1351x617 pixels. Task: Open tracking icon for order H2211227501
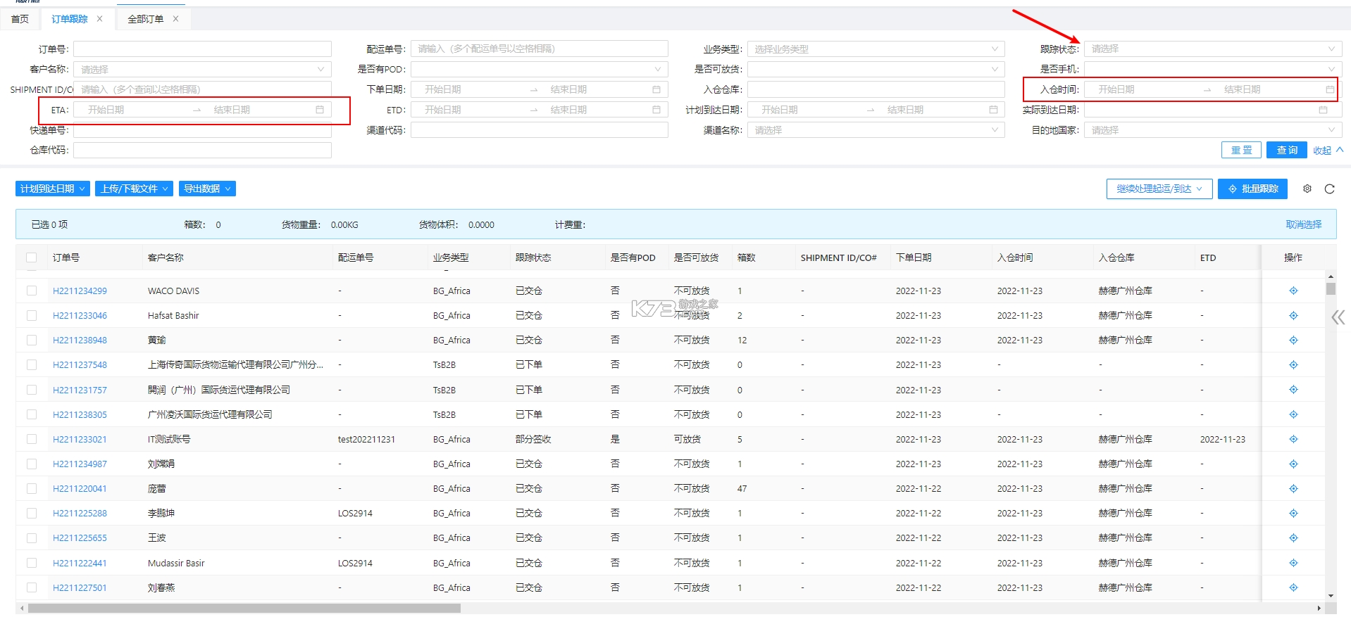click(1293, 587)
